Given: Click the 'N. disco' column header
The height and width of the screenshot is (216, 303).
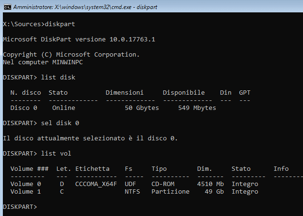Looking at the screenshot, I should coord(25,93).
